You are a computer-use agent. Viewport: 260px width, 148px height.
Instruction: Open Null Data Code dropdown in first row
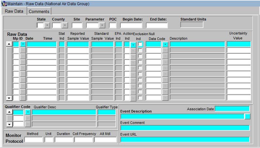[x=165, y=44]
